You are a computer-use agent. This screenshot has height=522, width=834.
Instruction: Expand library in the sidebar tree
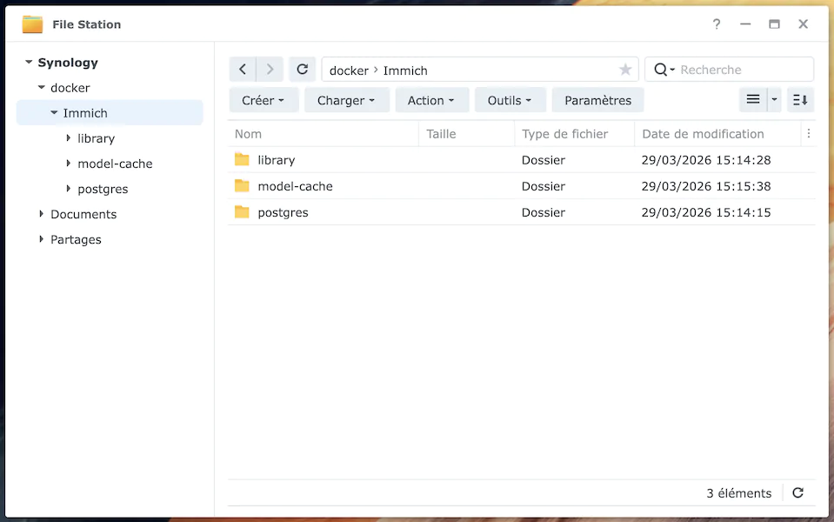coord(68,137)
